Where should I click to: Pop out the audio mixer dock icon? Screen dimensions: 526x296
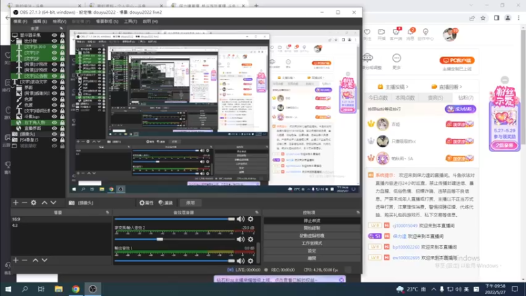click(x=257, y=212)
